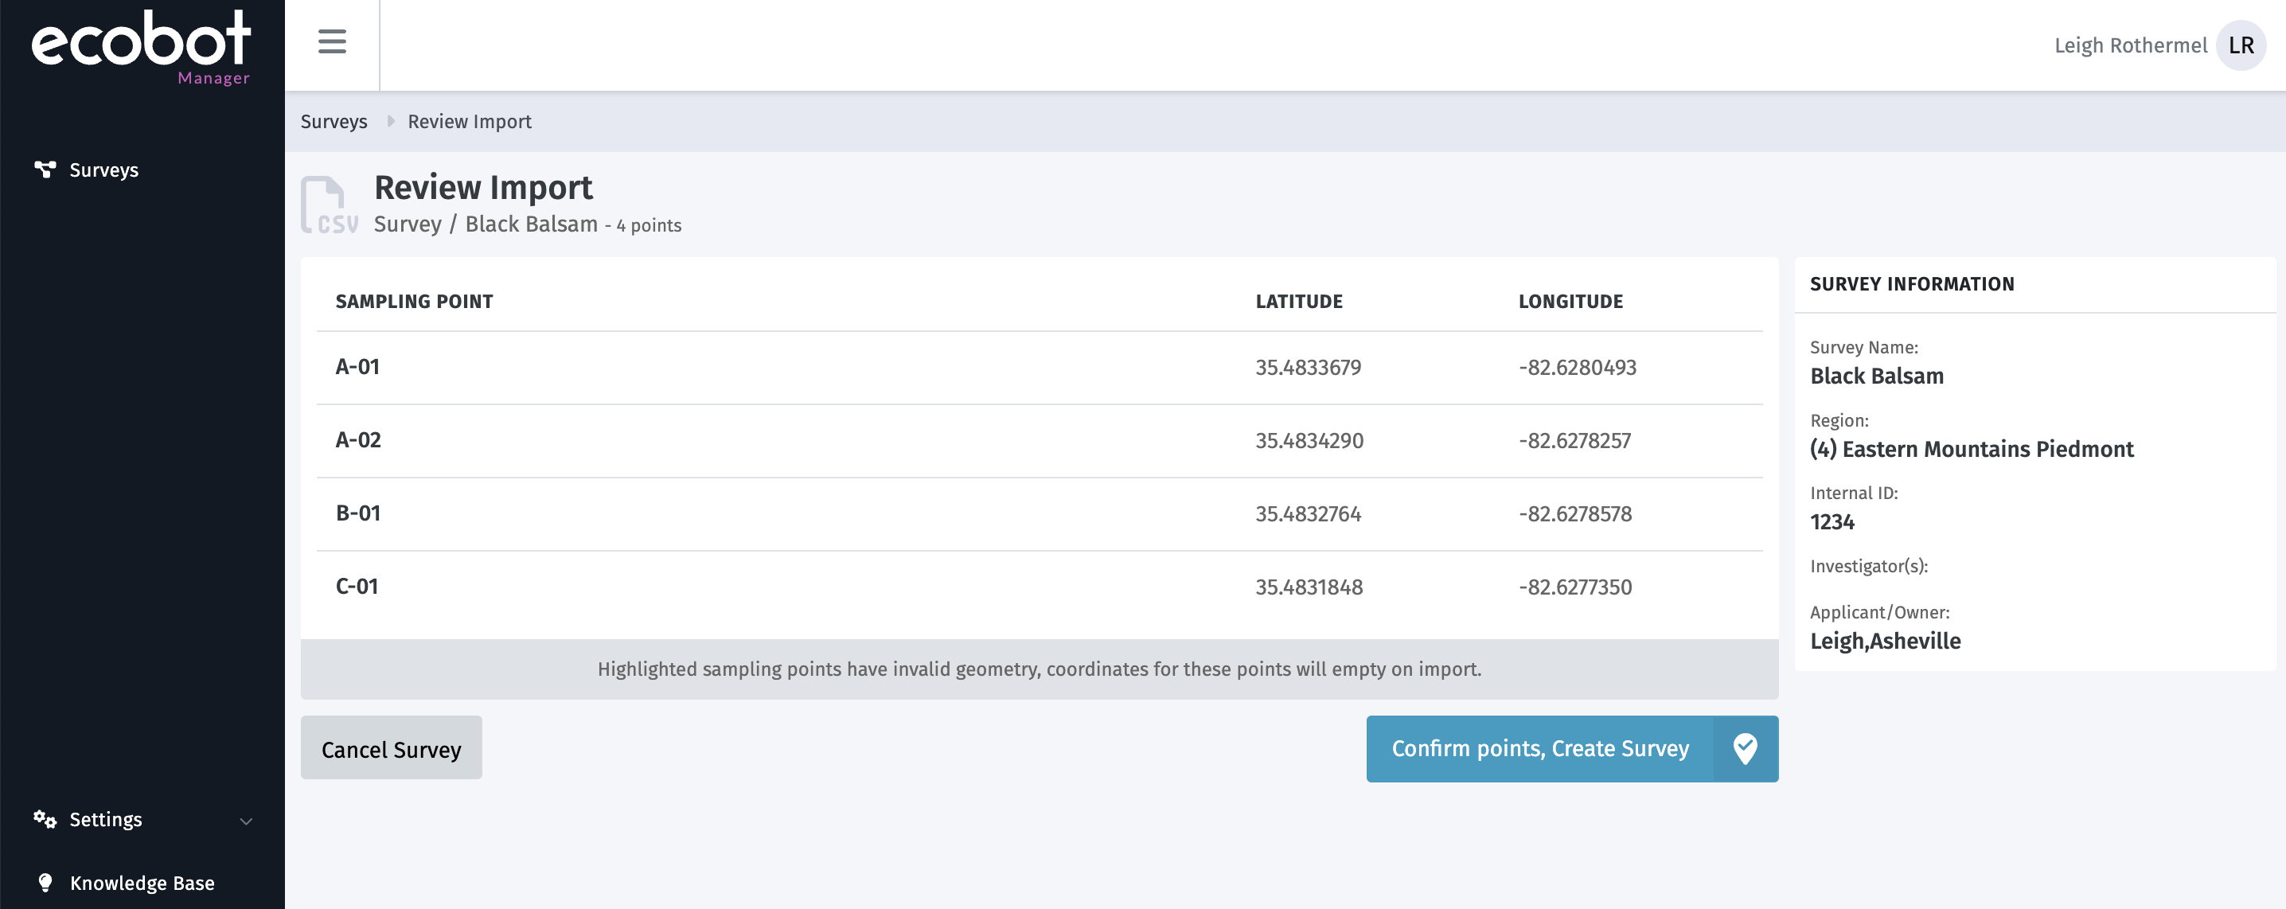This screenshot has width=2286, height=909.
Task: Click the CSV file icon
Action: tap(329, 205)
